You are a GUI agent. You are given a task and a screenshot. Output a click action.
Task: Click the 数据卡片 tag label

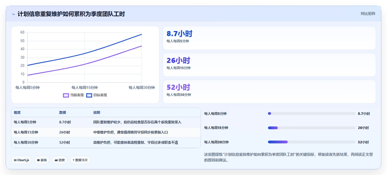(81, 160)
